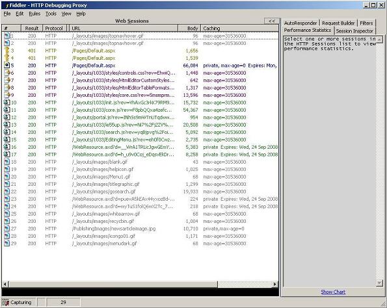Click the script icon of session 10
This screenshot has height=308, width=387.
click(x=7, y=102)
